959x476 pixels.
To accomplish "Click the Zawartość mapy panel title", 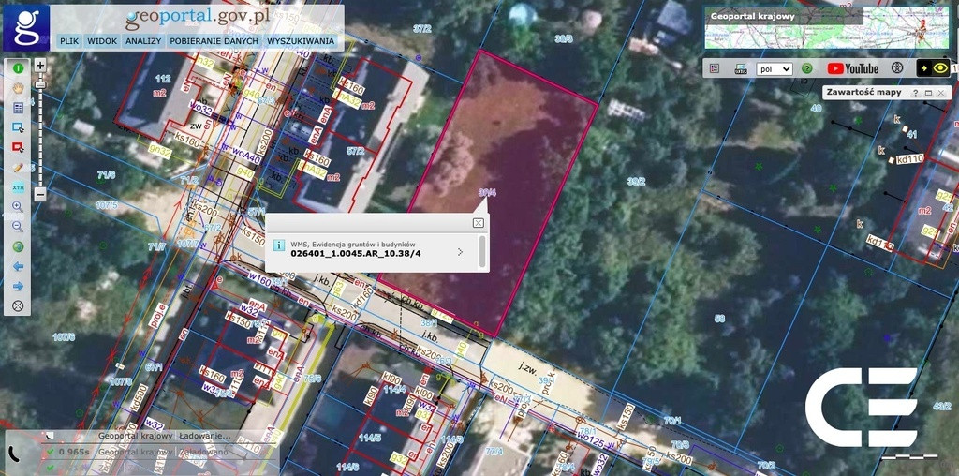I will (x=863, y=93).
